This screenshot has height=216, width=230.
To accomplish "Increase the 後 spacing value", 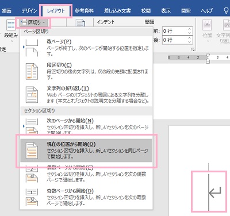I will point(190,38).
